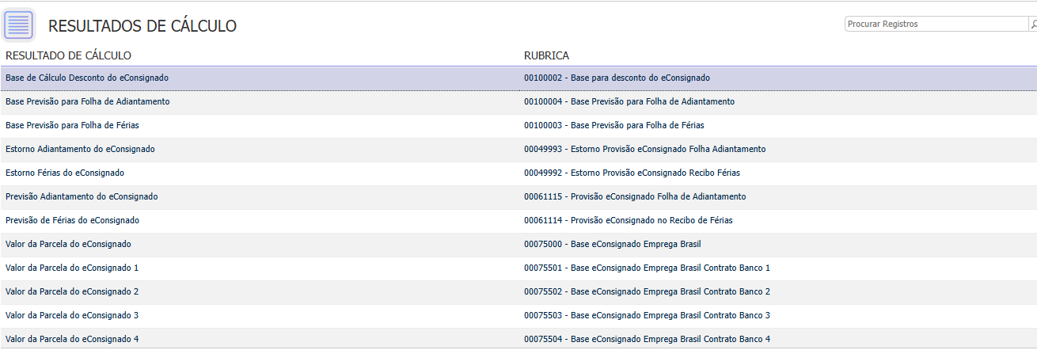Click Valor da Parcela do eConsignado 4
Viewport: 1037px width, 350px height.
pos(72,340)
